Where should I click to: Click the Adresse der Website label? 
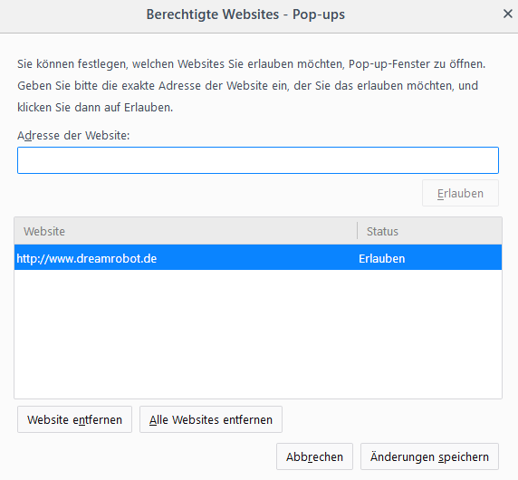[73, 136]
